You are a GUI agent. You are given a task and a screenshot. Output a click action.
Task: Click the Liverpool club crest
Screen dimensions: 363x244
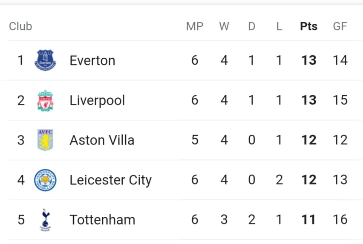tap(45, 100)
